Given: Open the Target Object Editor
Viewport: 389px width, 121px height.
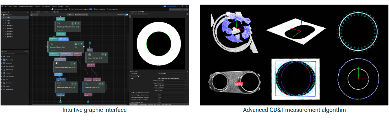Looking at the screenshot, I should [x=113, y=9].
